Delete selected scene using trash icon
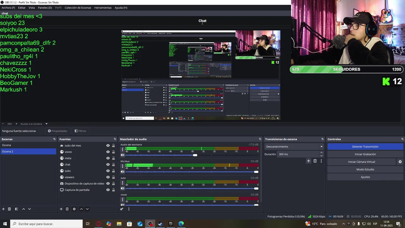The image size is (405, 228). (x=9, y=209)
